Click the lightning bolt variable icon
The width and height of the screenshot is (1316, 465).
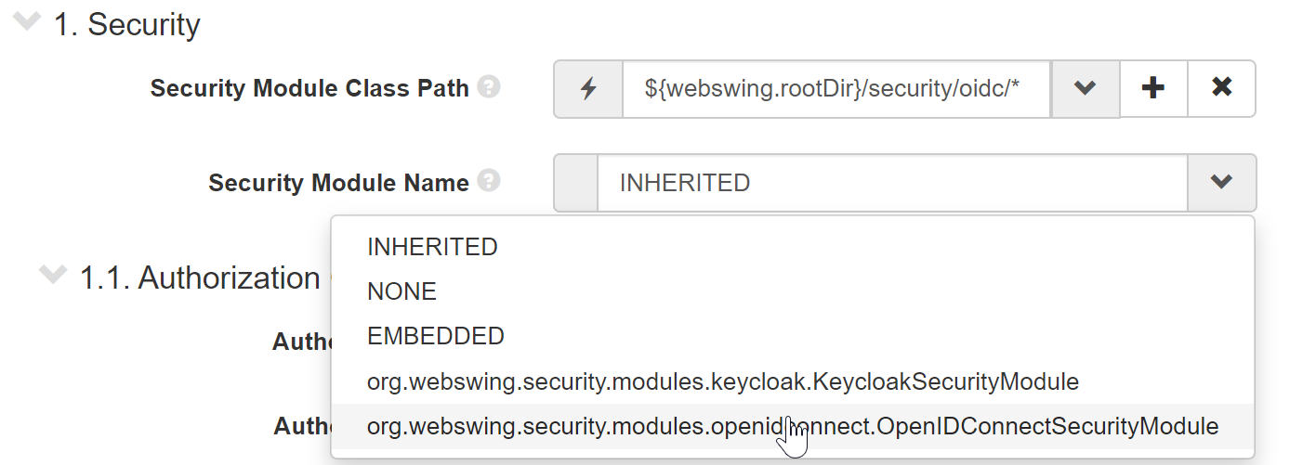click(588, 89)
